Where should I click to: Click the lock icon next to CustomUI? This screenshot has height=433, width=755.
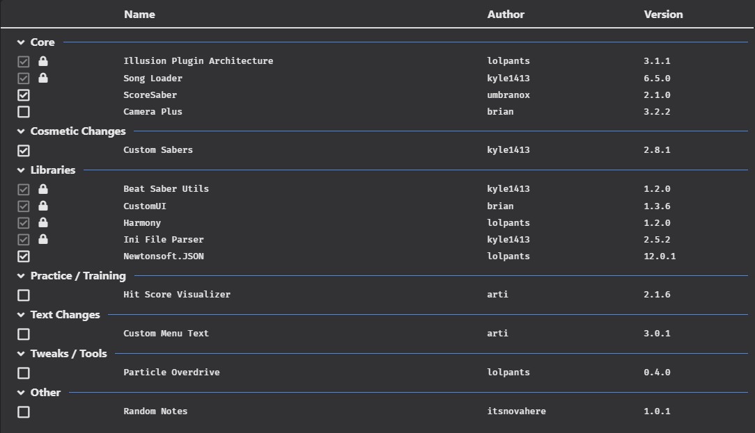click(x=43, y=206)
